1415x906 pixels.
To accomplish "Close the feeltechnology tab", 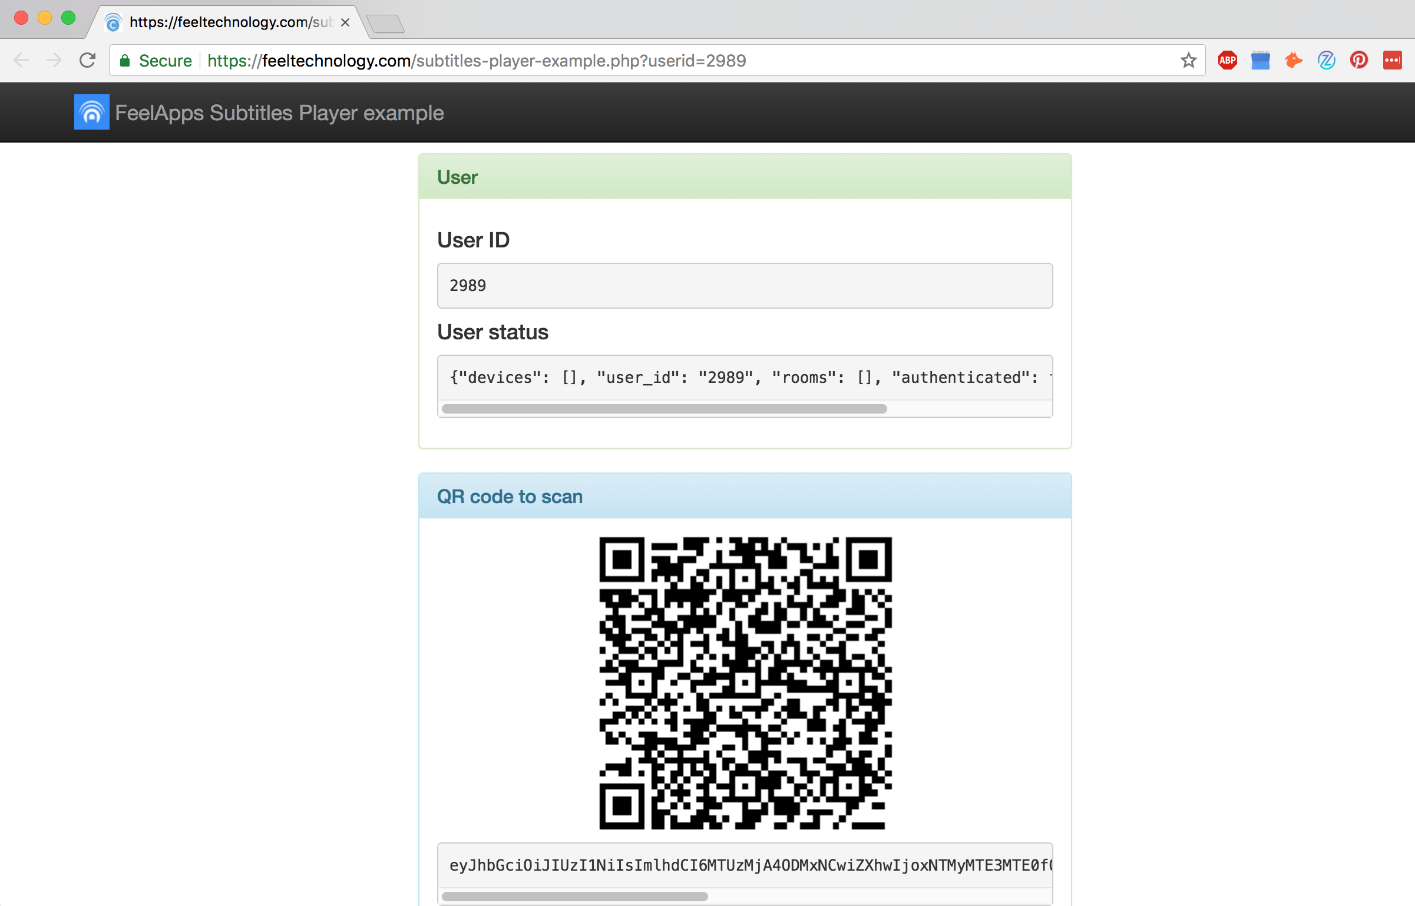I will pyautogui.click(x=345, y=22).
